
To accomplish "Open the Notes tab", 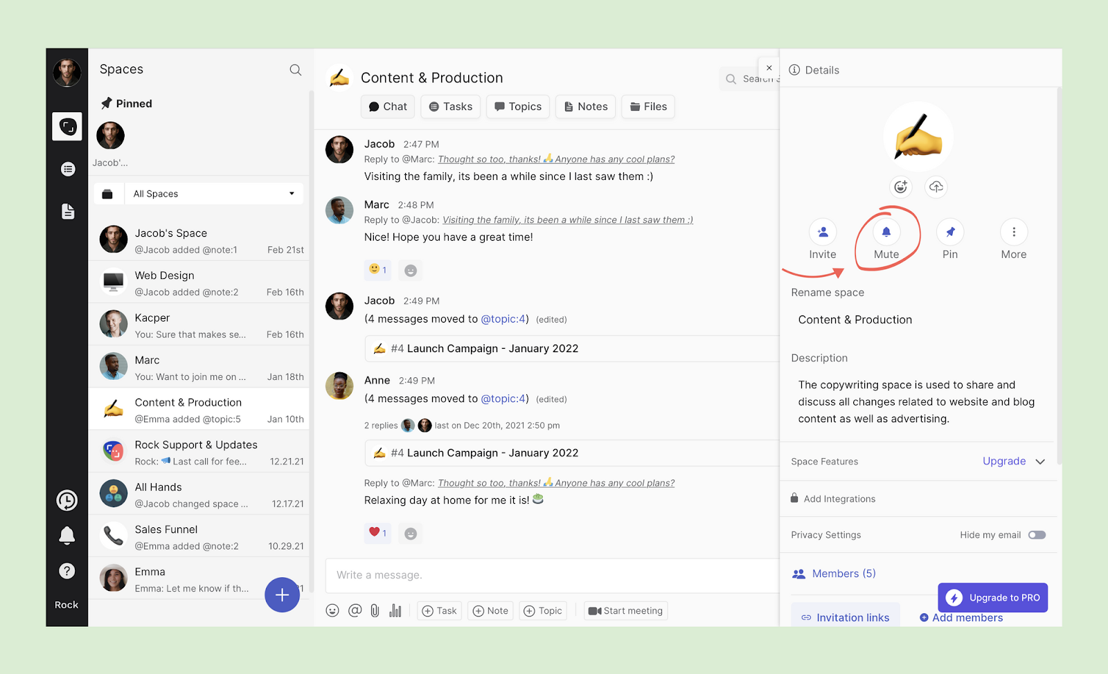I will pyautogui.click(x=585, y=107).
